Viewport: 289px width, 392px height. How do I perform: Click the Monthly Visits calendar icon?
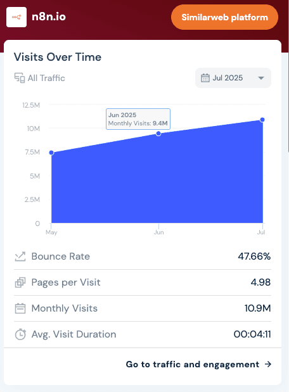pos(20,308)
